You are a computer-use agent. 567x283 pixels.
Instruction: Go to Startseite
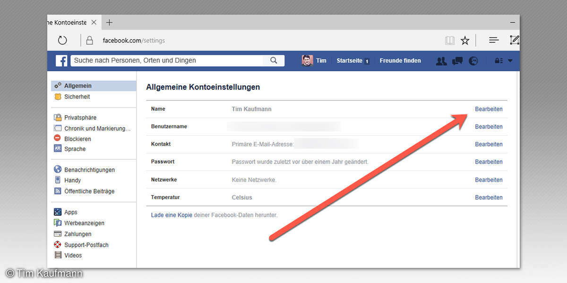349,60
